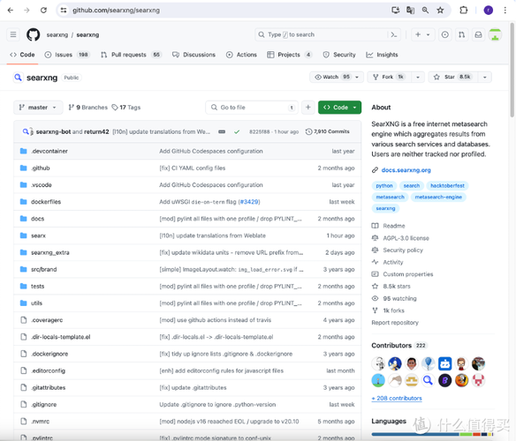The height and width of the screenshot is (441, 516).
Task: Open the issues header icon
Action: click(445, 34)
